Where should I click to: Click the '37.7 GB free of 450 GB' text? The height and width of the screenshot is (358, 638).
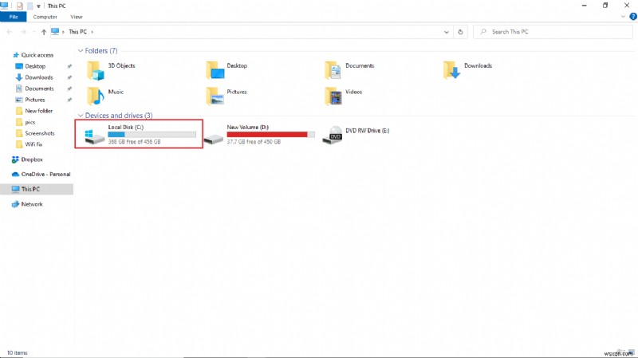(254, 142)
